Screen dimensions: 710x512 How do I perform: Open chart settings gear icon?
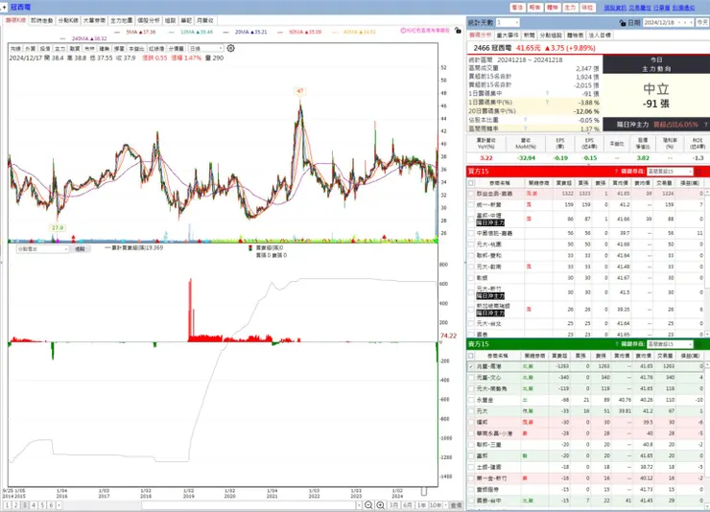pos(230,48)
